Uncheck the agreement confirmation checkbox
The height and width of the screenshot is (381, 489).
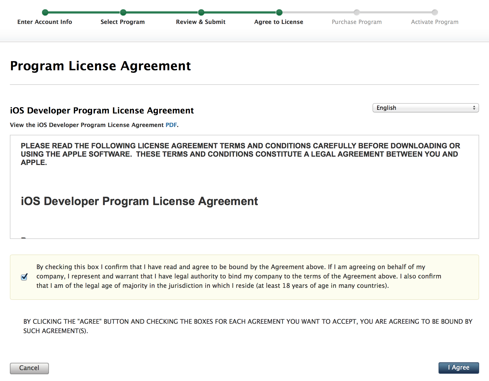[x=24, y=277]
